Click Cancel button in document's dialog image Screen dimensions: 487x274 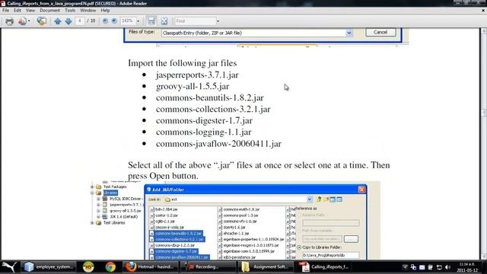tap(380, 32)
